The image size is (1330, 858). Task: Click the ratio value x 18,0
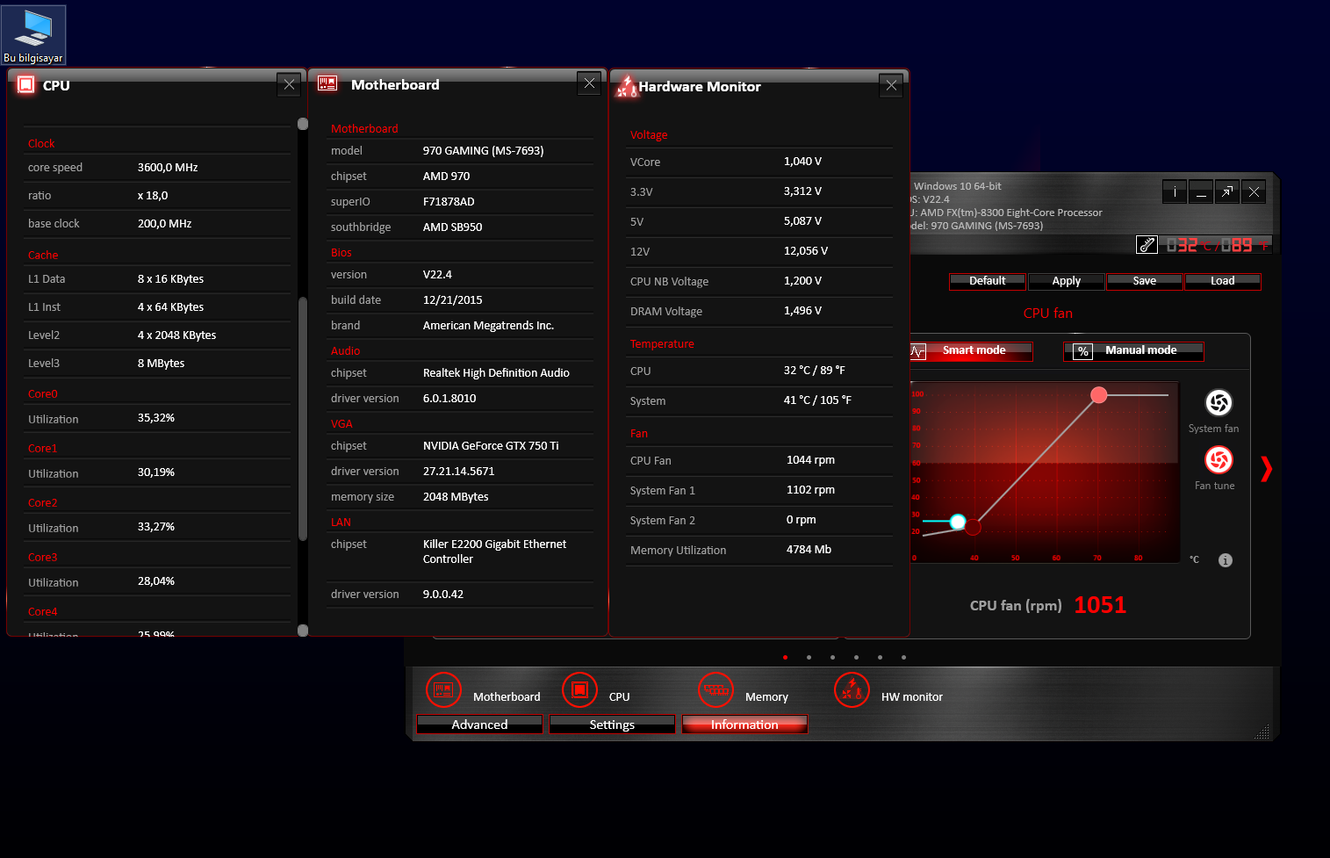click(x=153, y=196)
